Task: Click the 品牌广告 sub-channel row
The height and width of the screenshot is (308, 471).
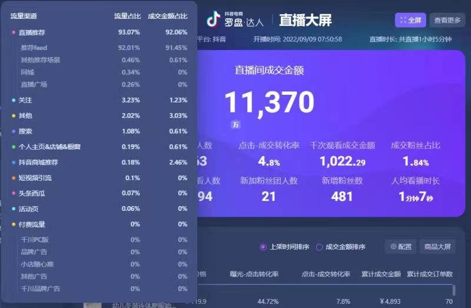Action: click(x=104, y=252)
